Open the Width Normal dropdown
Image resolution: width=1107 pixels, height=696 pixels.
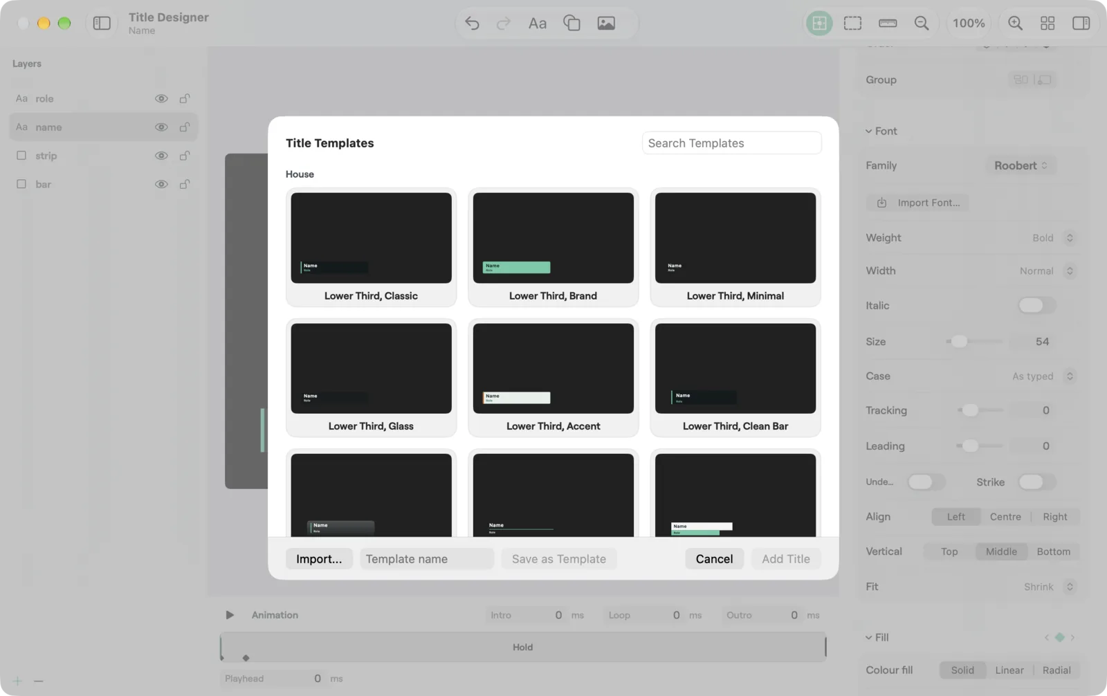point(1047,271)
